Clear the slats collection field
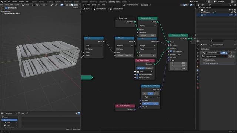 (151, 72)
